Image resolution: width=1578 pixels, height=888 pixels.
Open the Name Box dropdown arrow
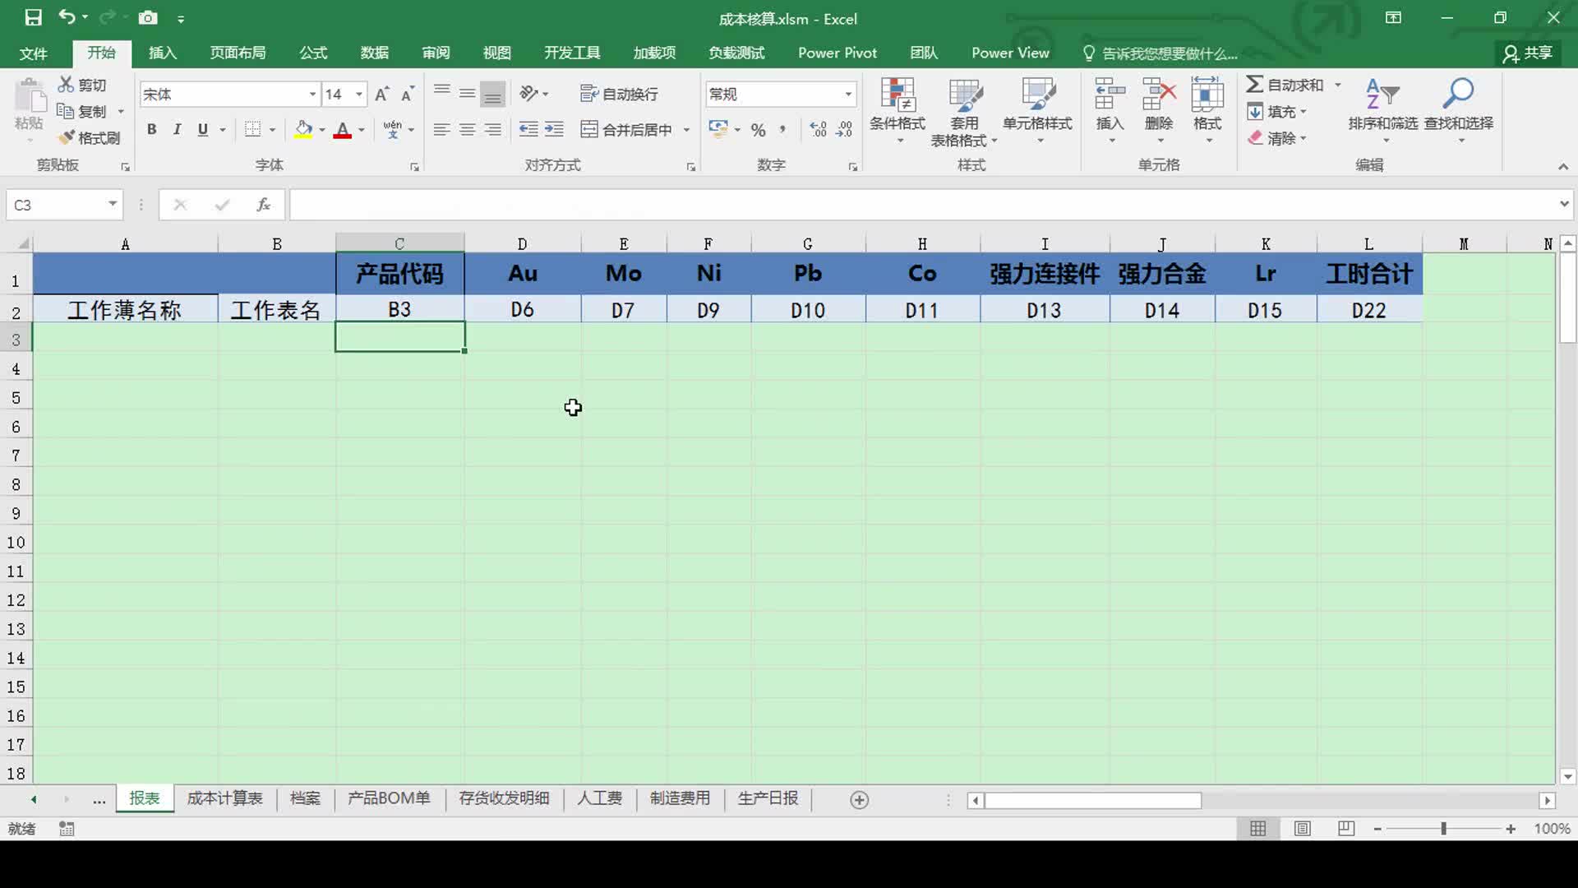(113, 204)
